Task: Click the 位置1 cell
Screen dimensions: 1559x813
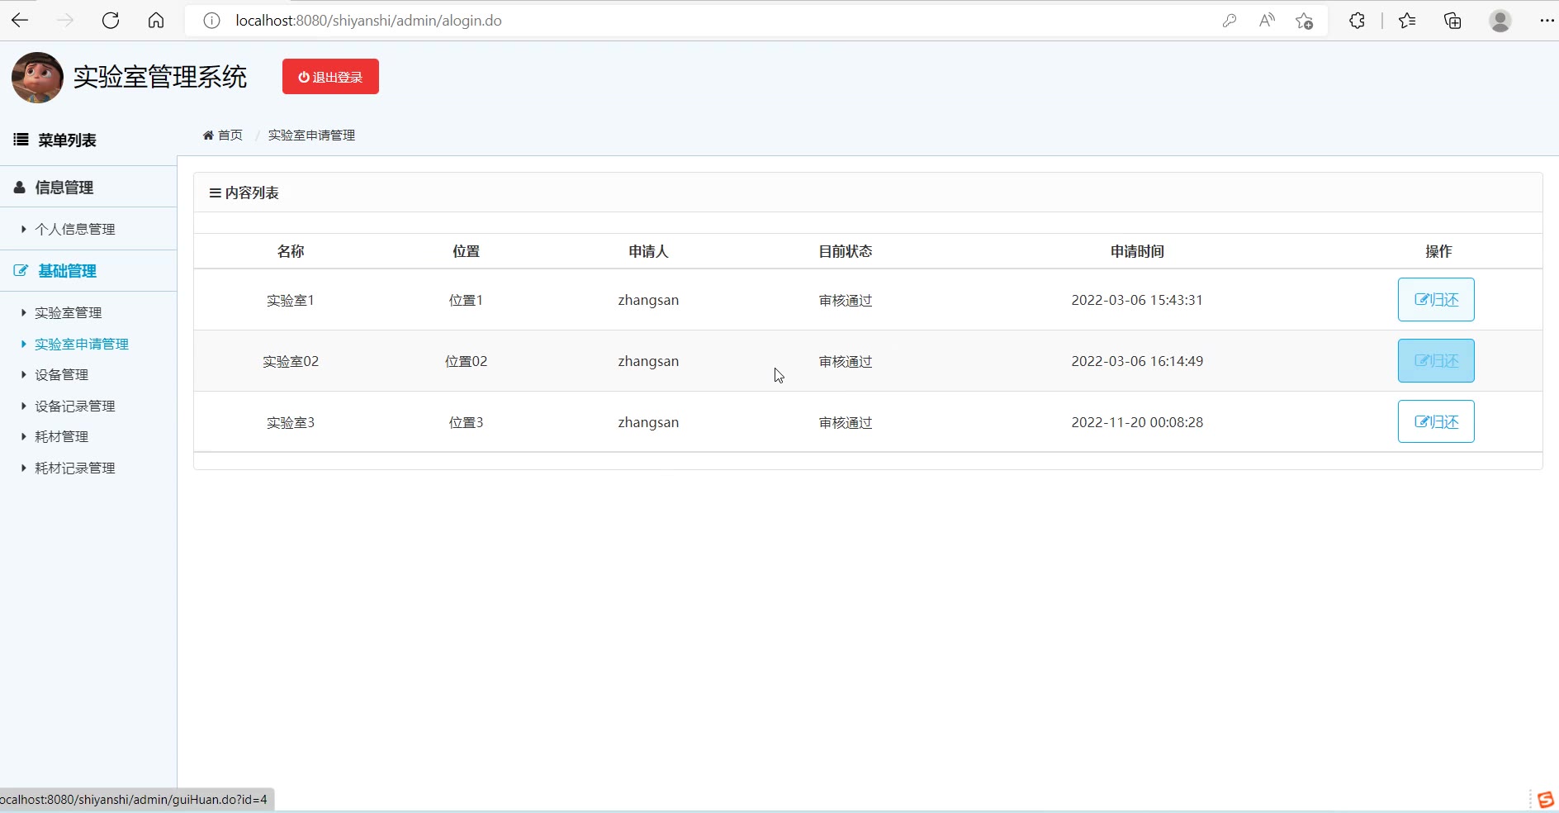Action: click(x=467, y=300)
